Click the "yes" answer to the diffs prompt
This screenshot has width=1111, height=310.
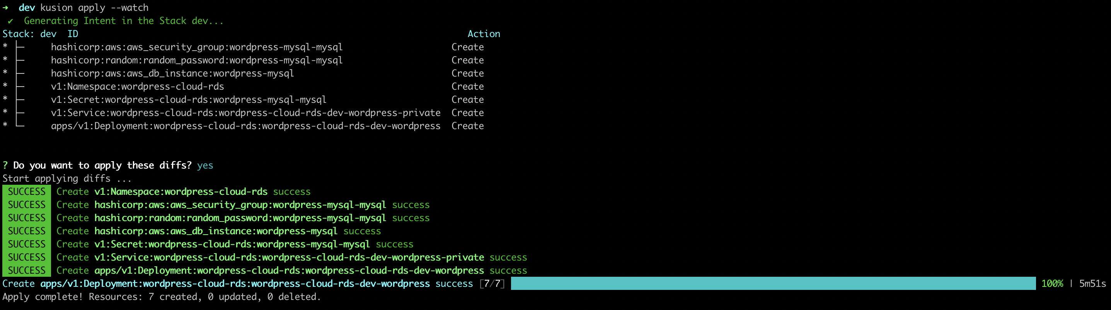tap(205, 165)
